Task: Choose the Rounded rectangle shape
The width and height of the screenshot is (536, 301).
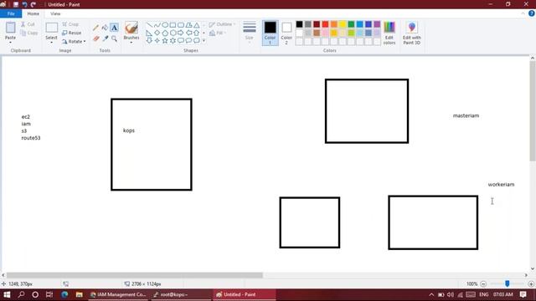Action: [181, 25]
